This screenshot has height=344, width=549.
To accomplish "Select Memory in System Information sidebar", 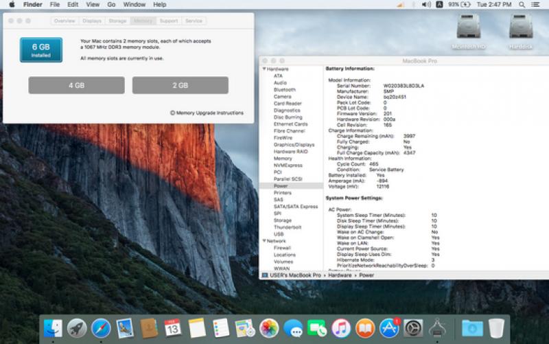I will (x=283, y=159).
